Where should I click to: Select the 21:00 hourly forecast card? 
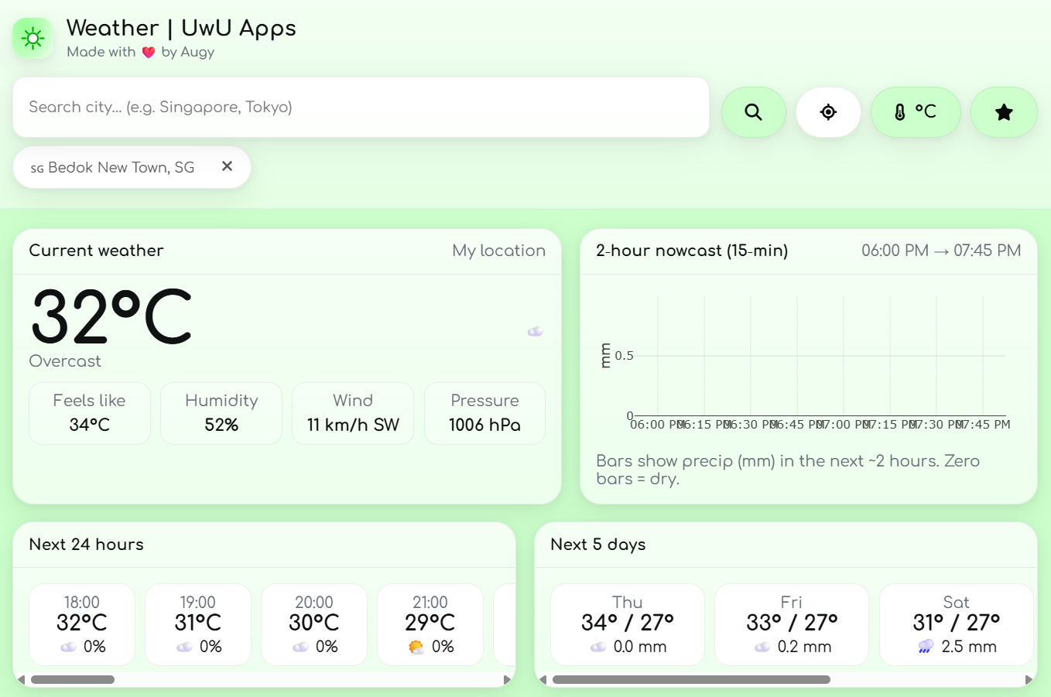(430, 624)
